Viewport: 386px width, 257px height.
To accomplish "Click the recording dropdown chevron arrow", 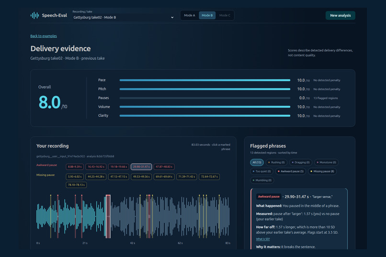I will point(172,17).
